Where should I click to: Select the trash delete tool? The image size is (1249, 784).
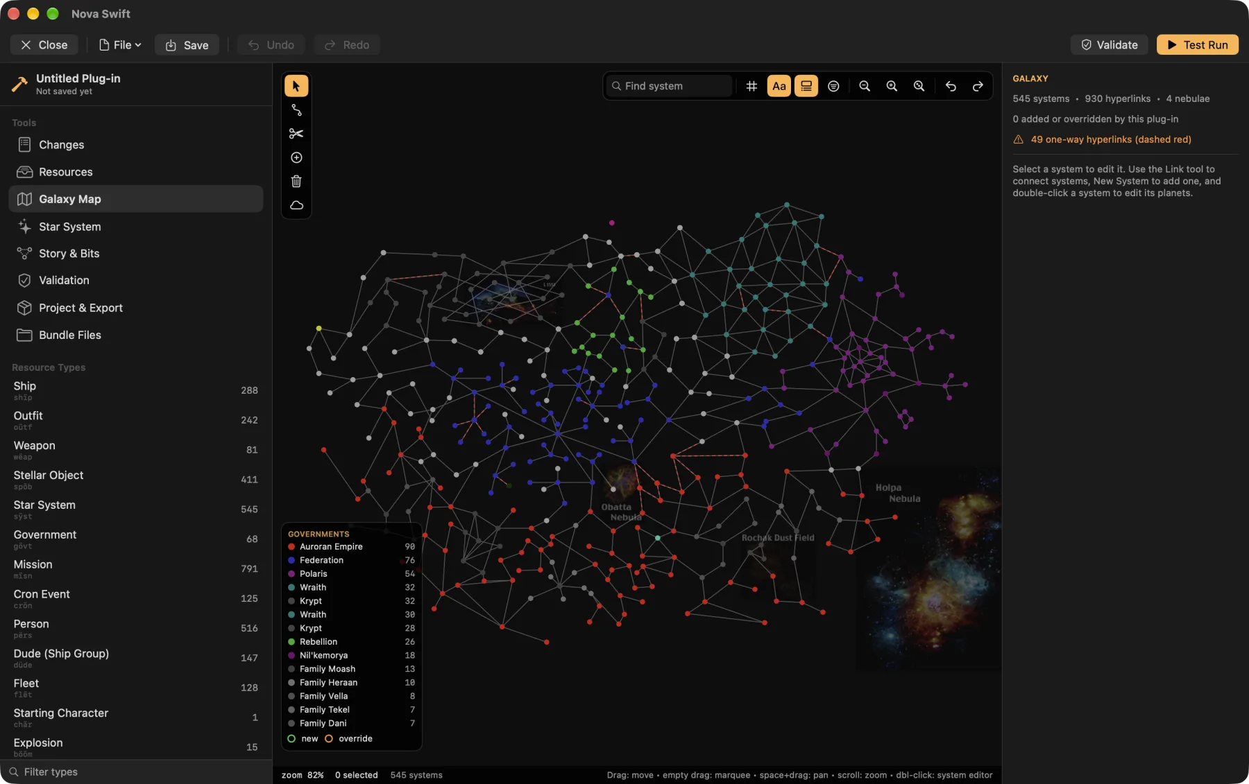click(296, 182)
